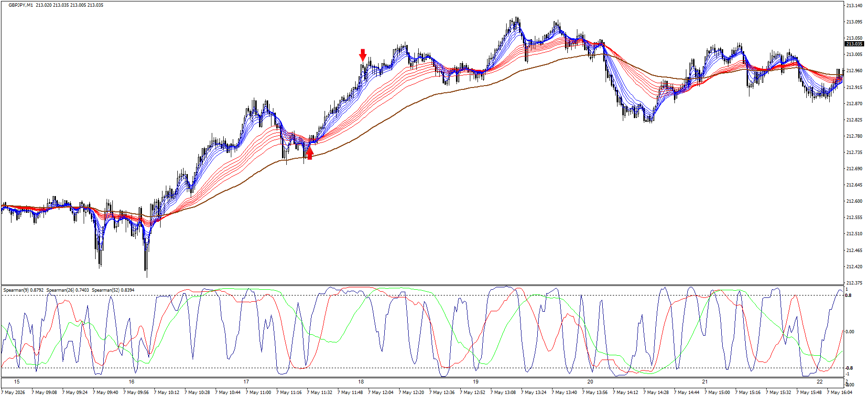Click the GBPJPY,M1 chart title text
The image size is (868, 405).
click(x=21, y=5)
